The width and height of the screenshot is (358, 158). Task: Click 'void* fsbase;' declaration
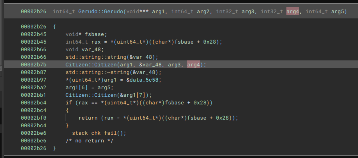(x=86, y=34)
